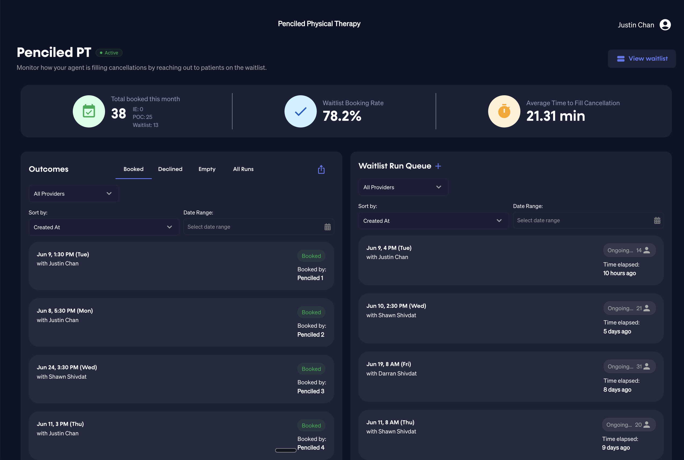This screenshot has width=684, height=460.
Task: Click the View waitlist button
Action: coord(642,59)
